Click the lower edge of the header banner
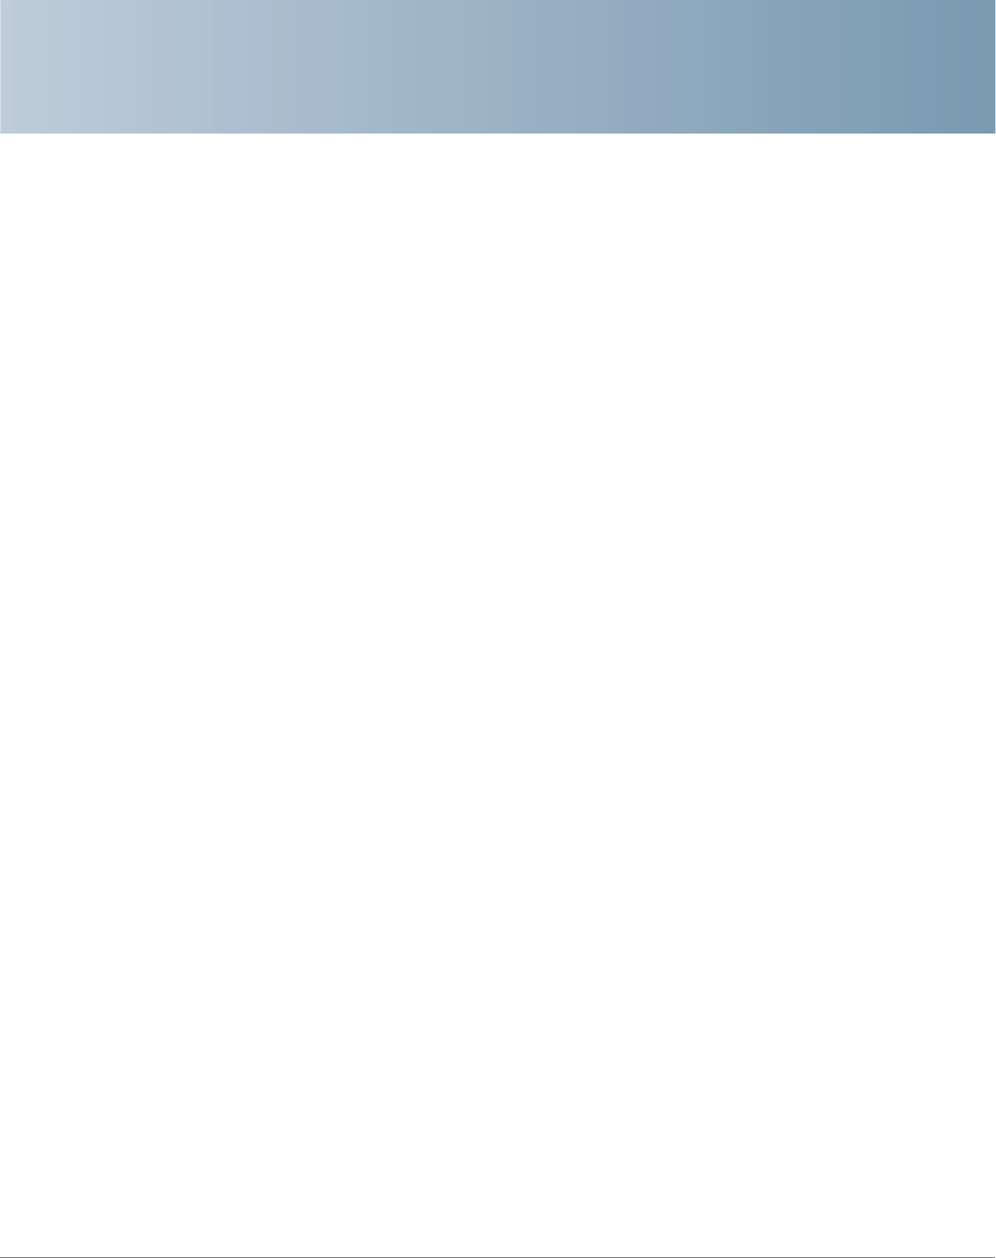996x1258 pixels. [498, 131]
